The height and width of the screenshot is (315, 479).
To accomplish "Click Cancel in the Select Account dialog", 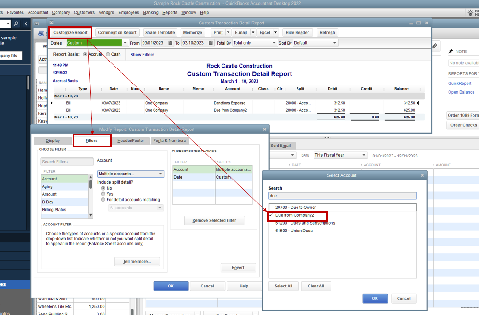I will 404,298.
